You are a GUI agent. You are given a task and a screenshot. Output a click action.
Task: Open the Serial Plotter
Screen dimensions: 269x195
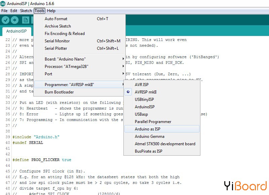[x=80, y=48]
